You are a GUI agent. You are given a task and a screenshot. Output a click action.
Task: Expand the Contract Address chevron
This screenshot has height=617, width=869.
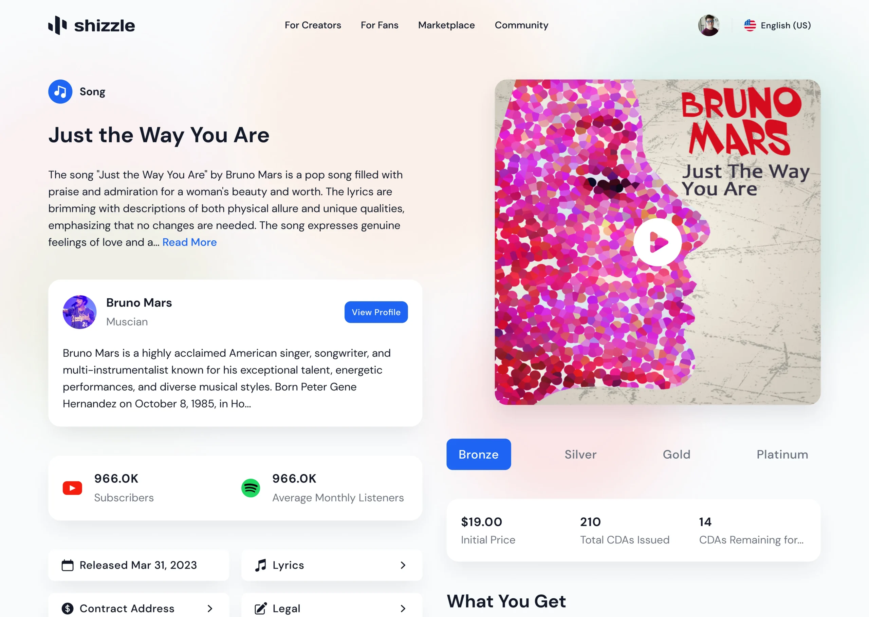point(210,609)
